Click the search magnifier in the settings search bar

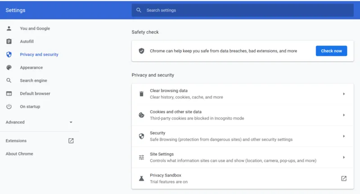139,10
